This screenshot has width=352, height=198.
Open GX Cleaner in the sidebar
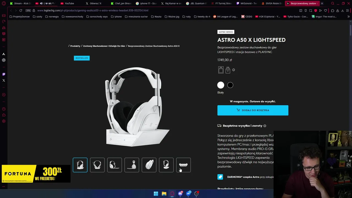click(4, 28)
